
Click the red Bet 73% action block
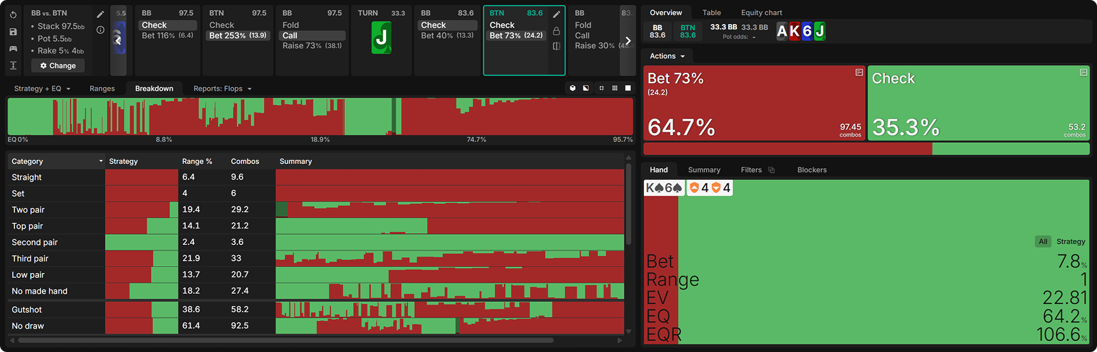click(x=754, y=103)
